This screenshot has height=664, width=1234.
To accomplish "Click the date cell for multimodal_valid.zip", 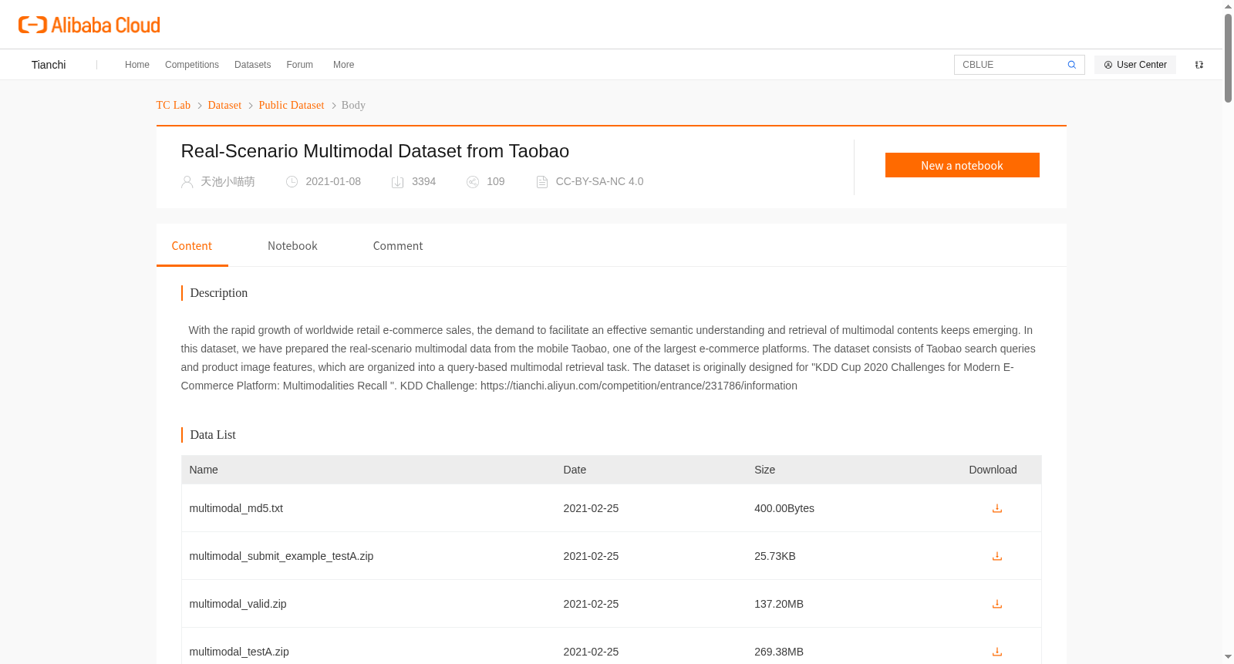I will 591,604.
